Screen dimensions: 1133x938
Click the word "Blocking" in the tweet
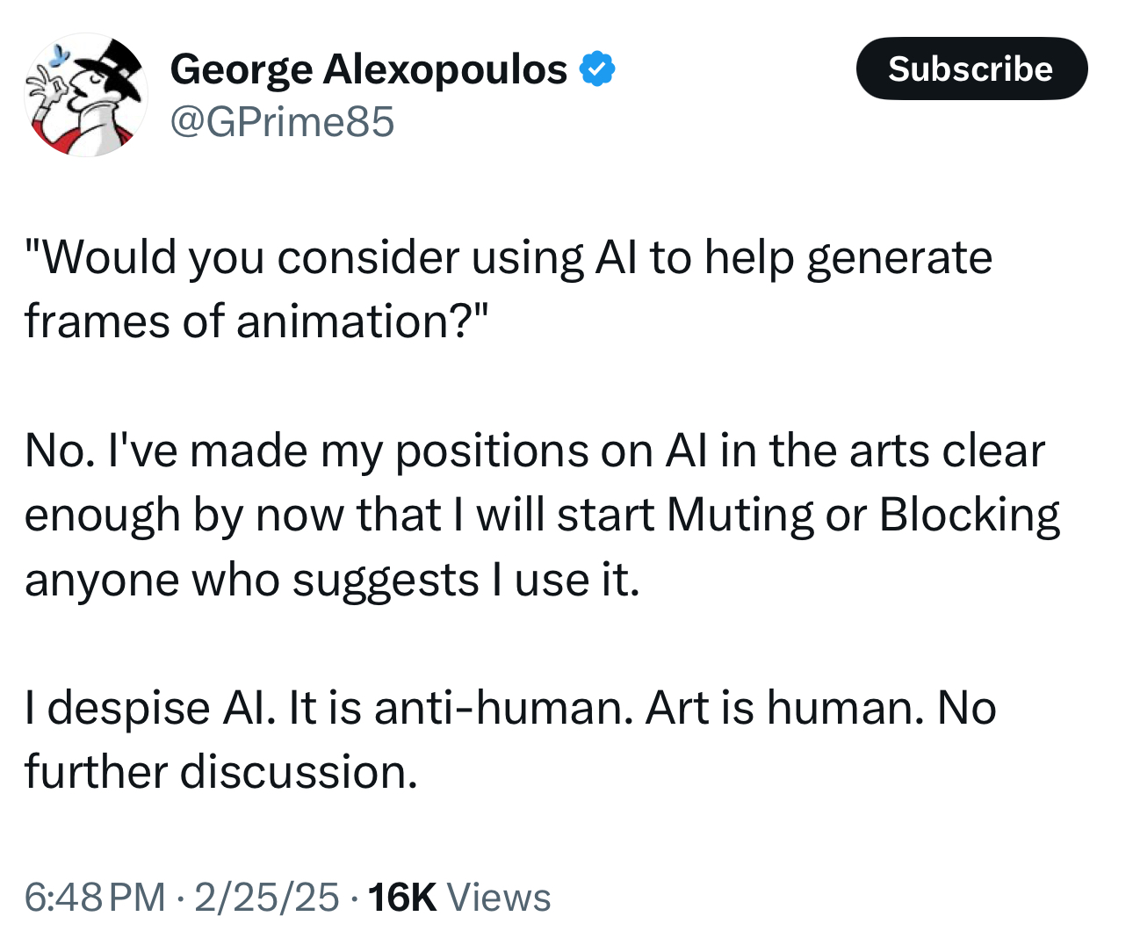tap(970, 516)
